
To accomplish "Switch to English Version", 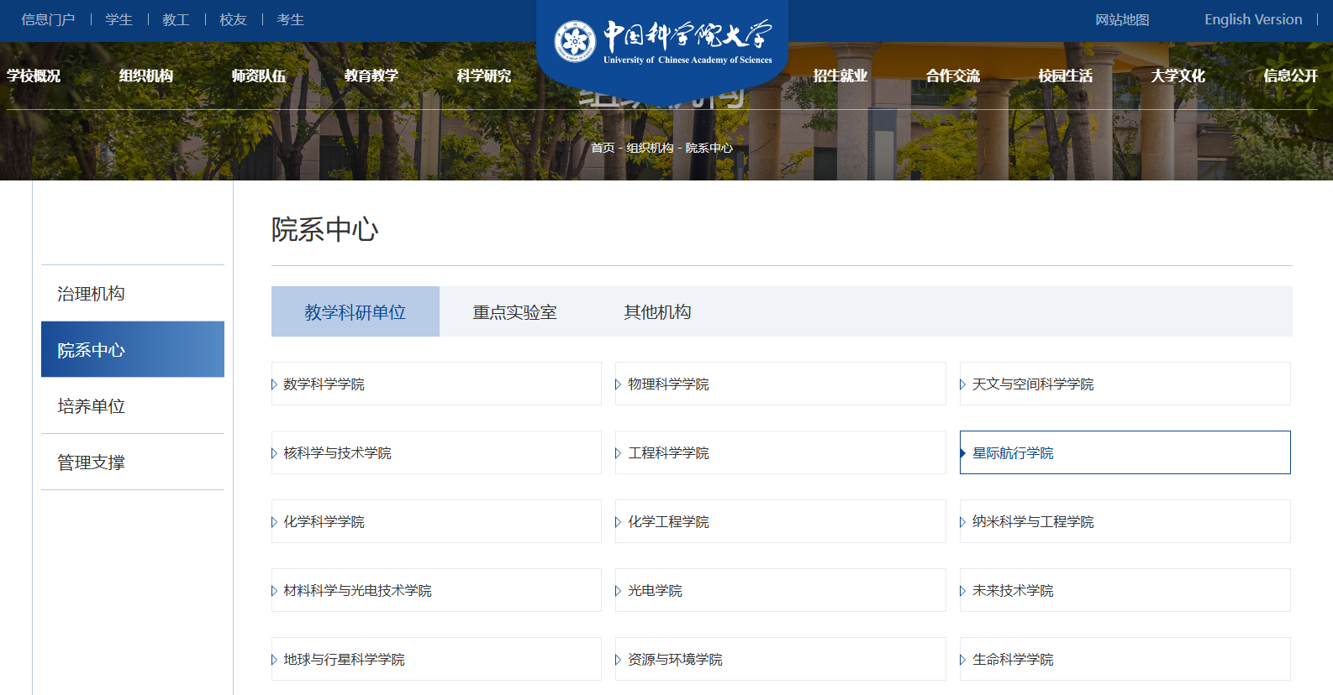I will click(x=1252, y=19).
